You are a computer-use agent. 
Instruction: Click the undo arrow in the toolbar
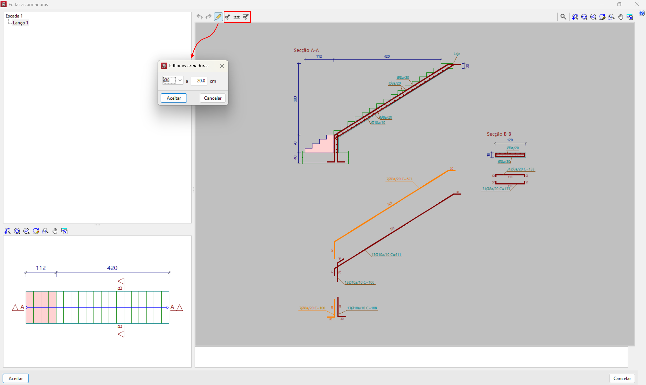(199, 17)
